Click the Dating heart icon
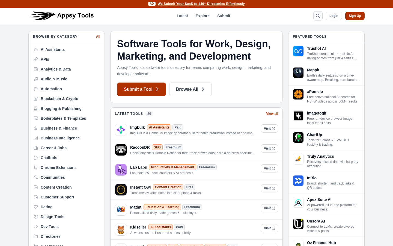This screenshot has height=246, width=393. coord(36,207)
